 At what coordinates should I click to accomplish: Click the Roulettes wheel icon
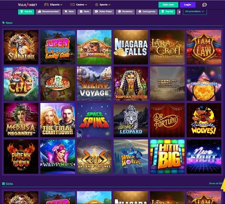click(120, 12)
